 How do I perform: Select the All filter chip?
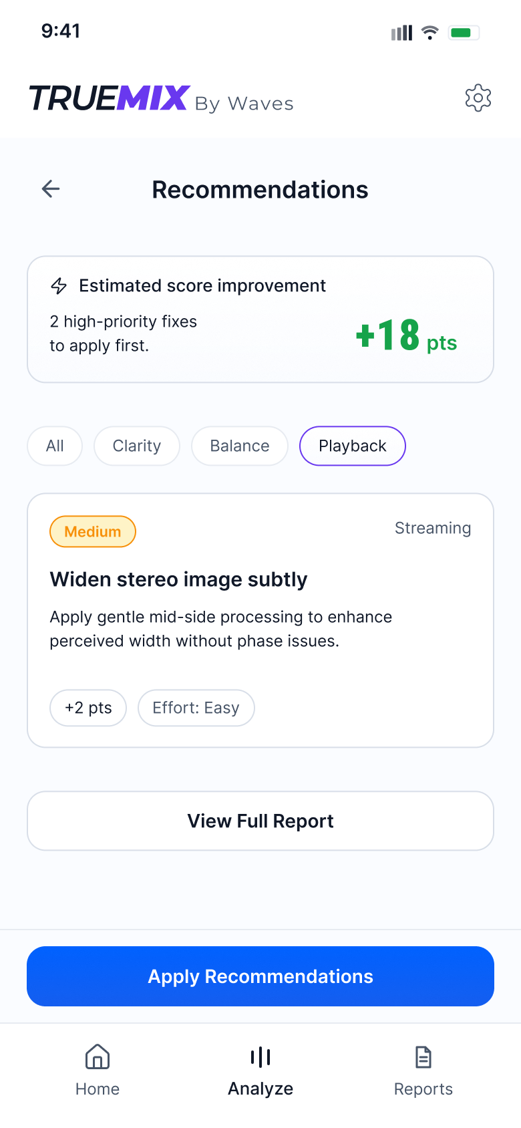coord(55,446)
